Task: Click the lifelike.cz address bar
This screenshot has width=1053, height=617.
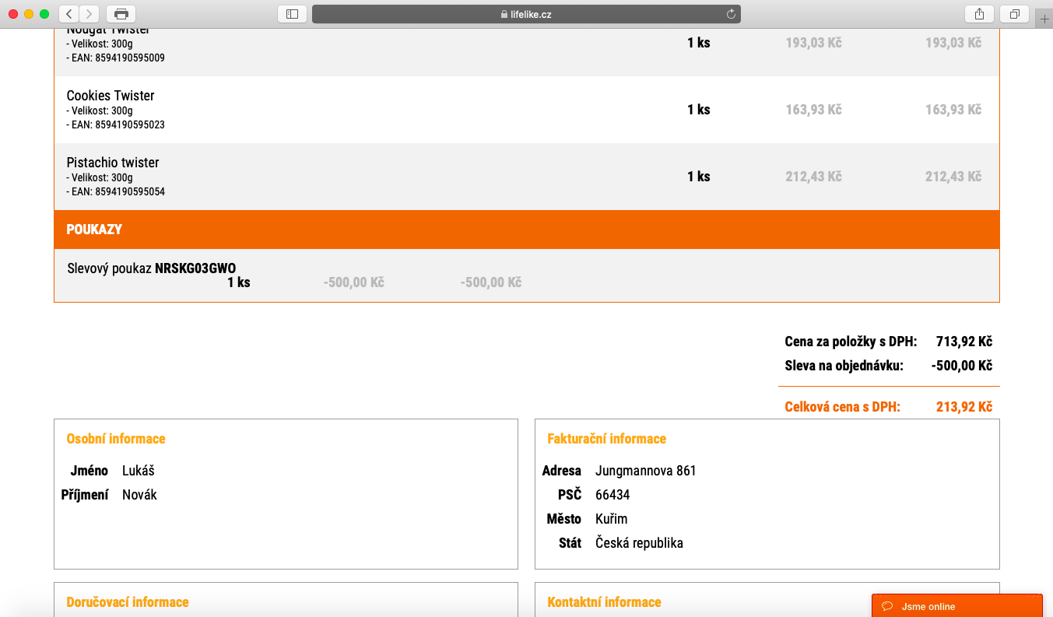Action: click(526, 14)
